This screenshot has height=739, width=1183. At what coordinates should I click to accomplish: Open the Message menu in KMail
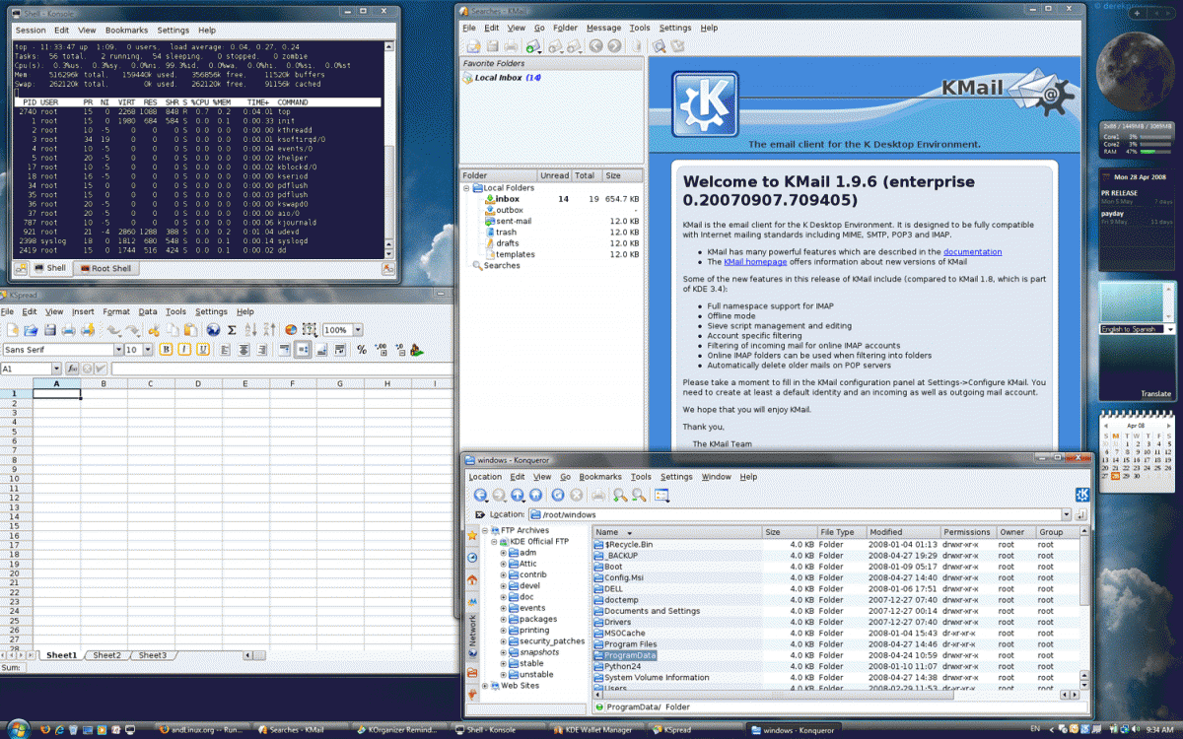[603, 28]
